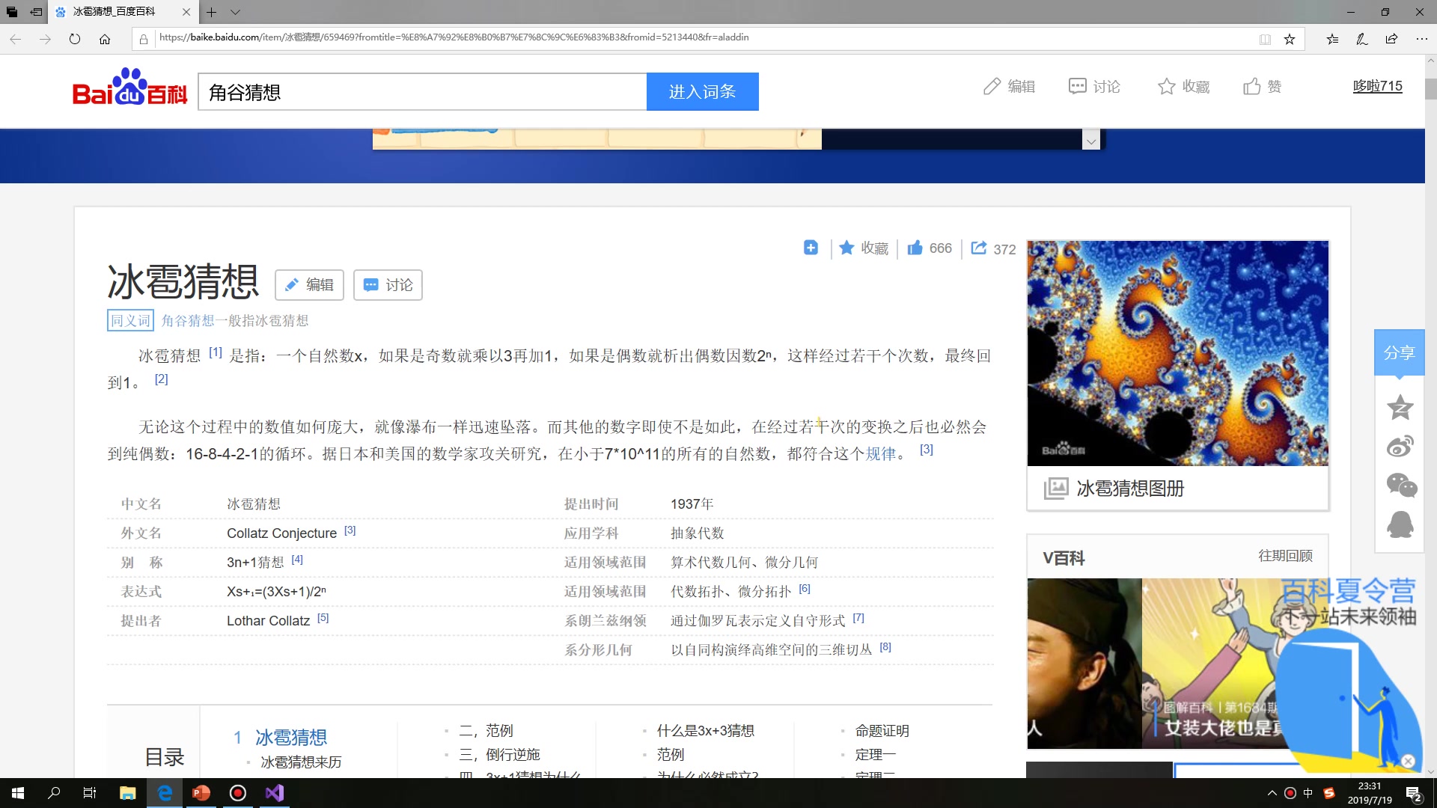Jump to 什么是3x+3猜想 section
The height and width of the screenshot is (808, 1437).
(705, 731)
